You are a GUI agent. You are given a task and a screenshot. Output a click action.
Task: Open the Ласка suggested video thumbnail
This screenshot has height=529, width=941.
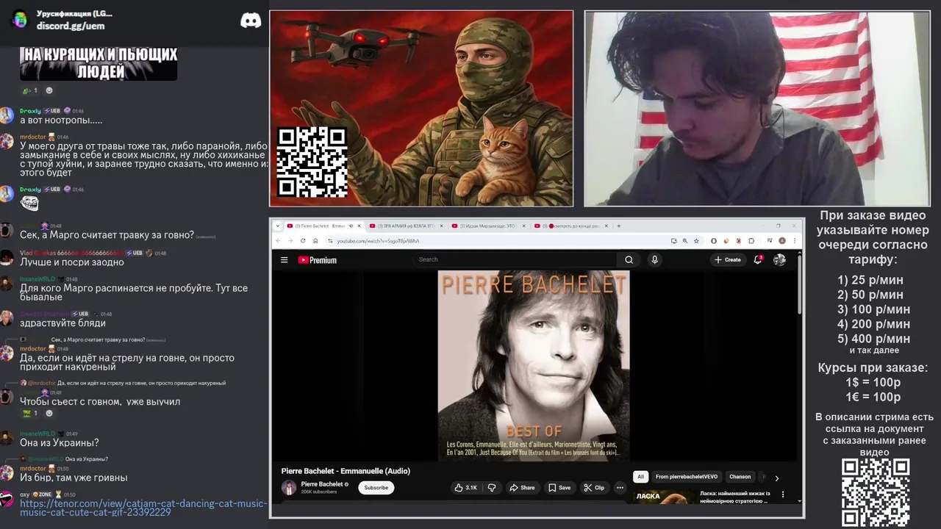point(665,497)
